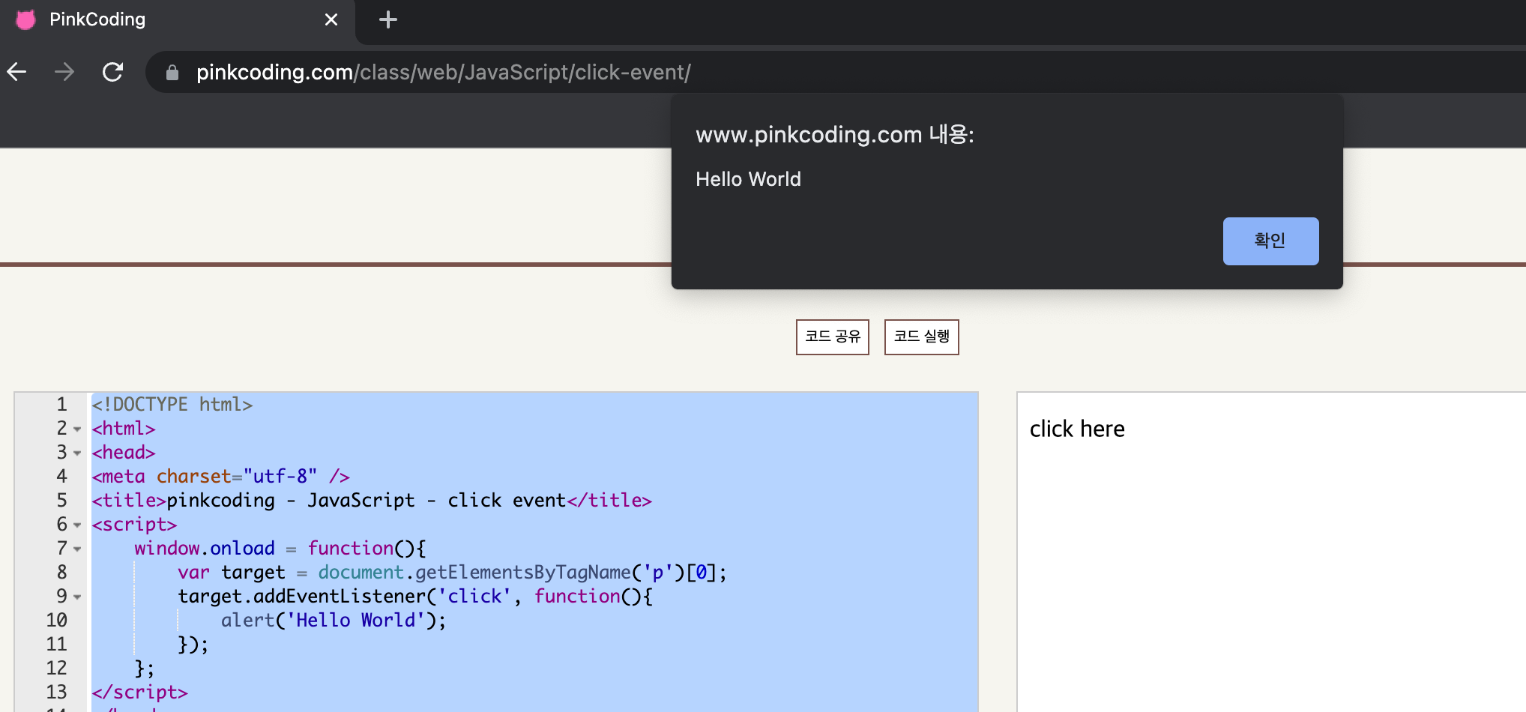Click the alert title 'www.pinkcoding.com 내용:'
Screen dimensions: 1526x712
click(x=834, y=135)
